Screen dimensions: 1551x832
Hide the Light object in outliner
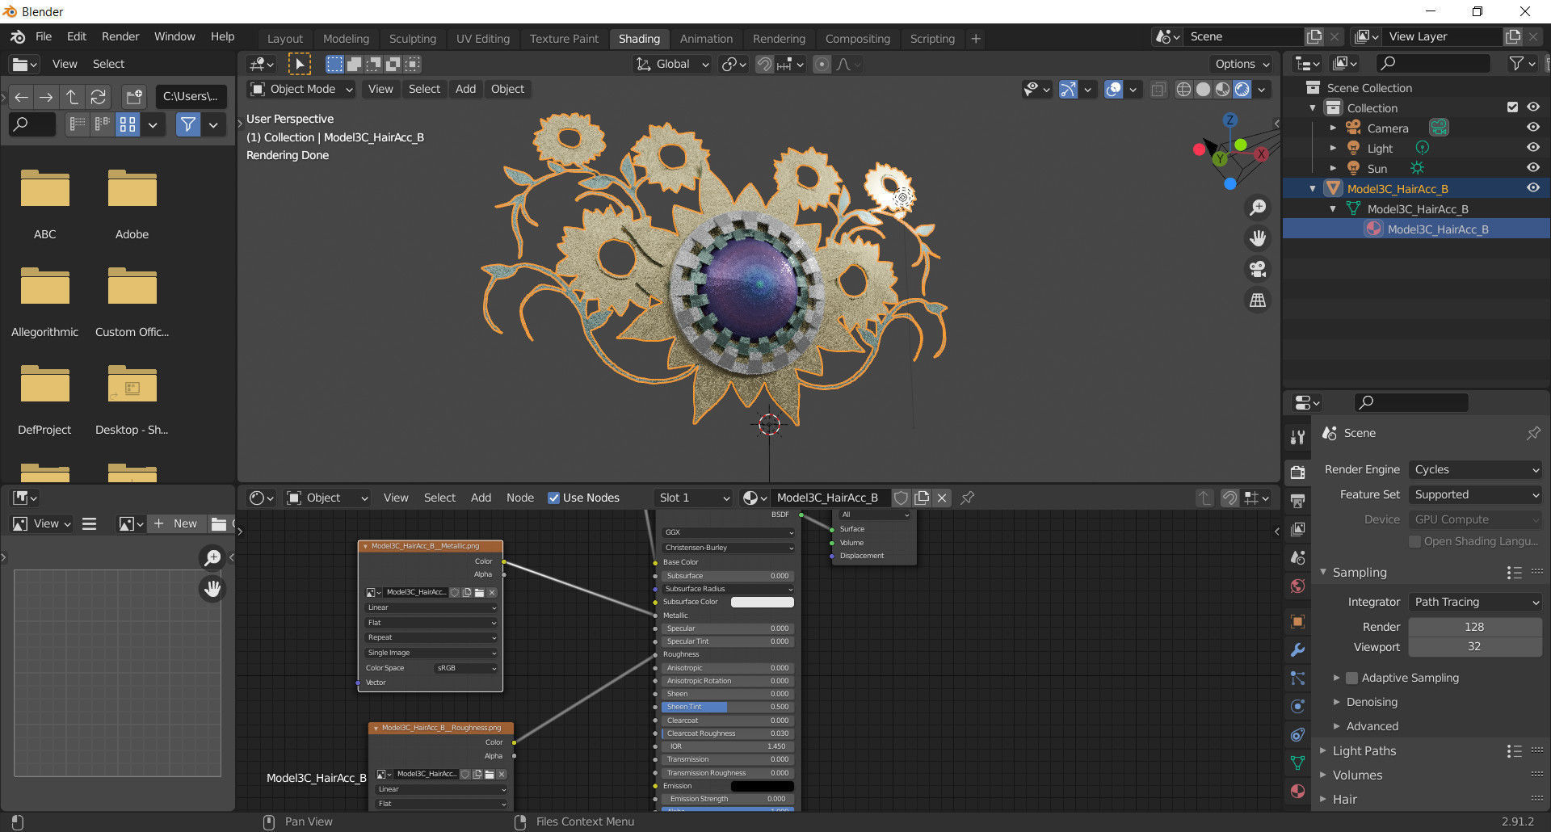[x=1532, y=148]
